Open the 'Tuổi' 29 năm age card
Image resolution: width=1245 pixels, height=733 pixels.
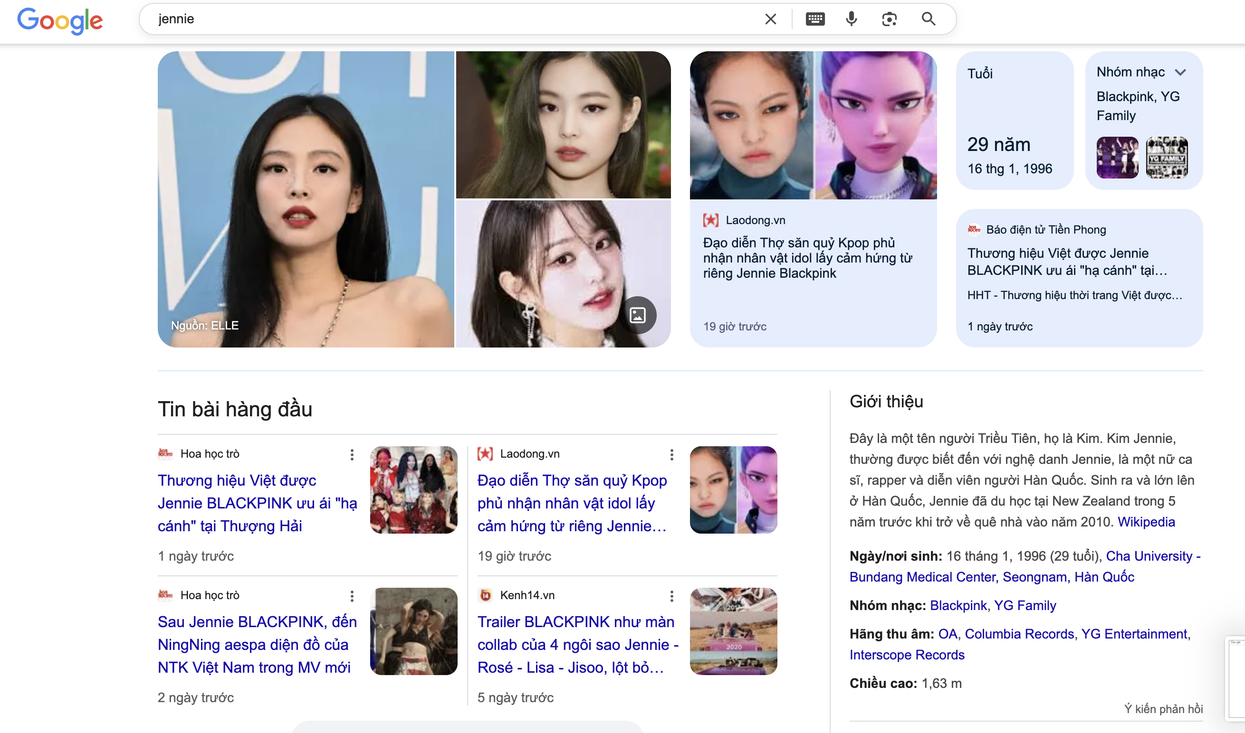click(x=1014, y=121)
